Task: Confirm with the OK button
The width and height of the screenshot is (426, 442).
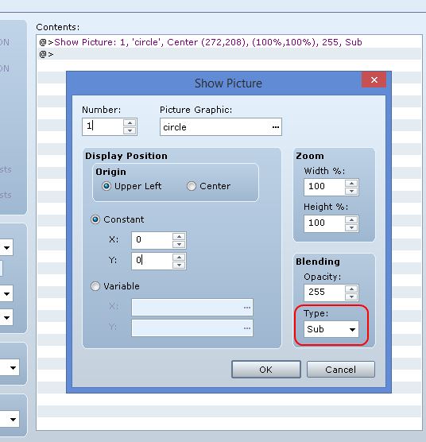Action: (266, 370)
